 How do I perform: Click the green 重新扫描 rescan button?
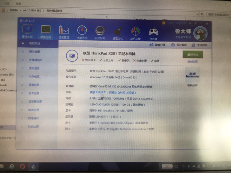pyautogui.click(x=193, y=55)
